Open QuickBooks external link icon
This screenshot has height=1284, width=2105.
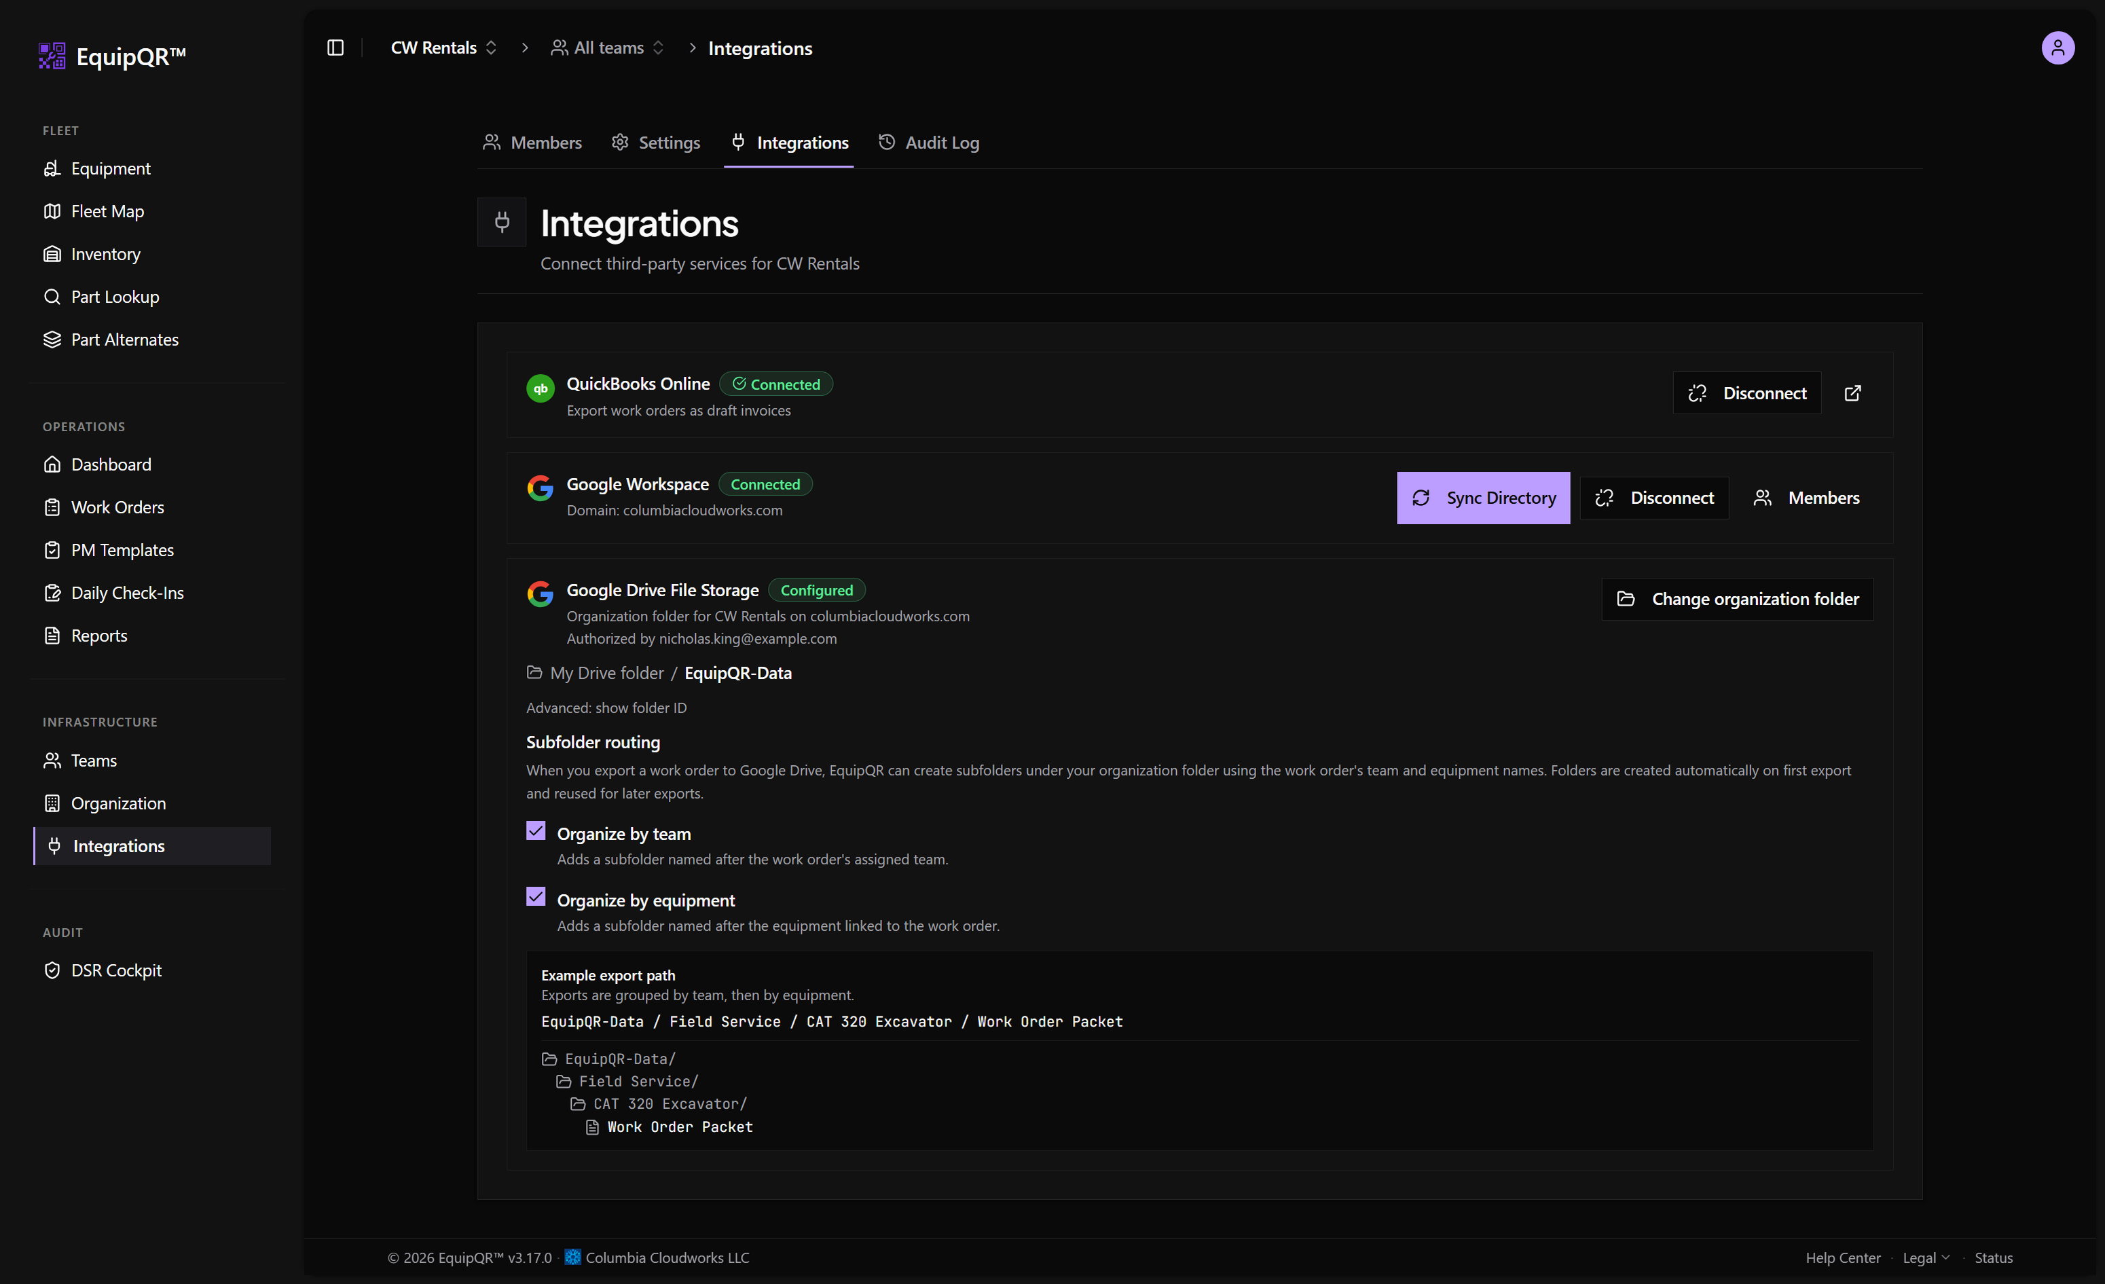click(x=1852, y=392)
